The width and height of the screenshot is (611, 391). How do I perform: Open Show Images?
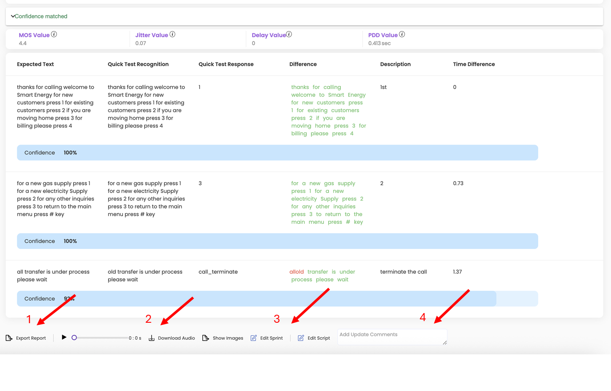(x=223, y=338)
